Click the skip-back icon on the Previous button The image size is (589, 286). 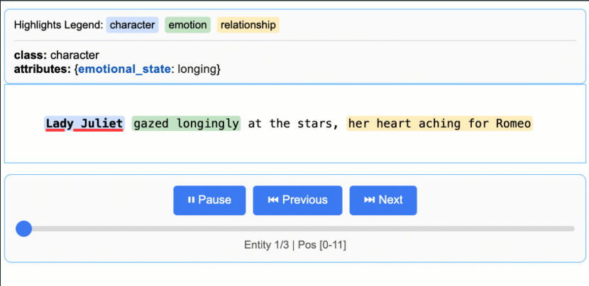coord(273,200)
